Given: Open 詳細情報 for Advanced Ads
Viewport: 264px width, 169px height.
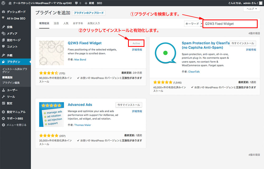Looking at the screenshot, I should [137, 111].
